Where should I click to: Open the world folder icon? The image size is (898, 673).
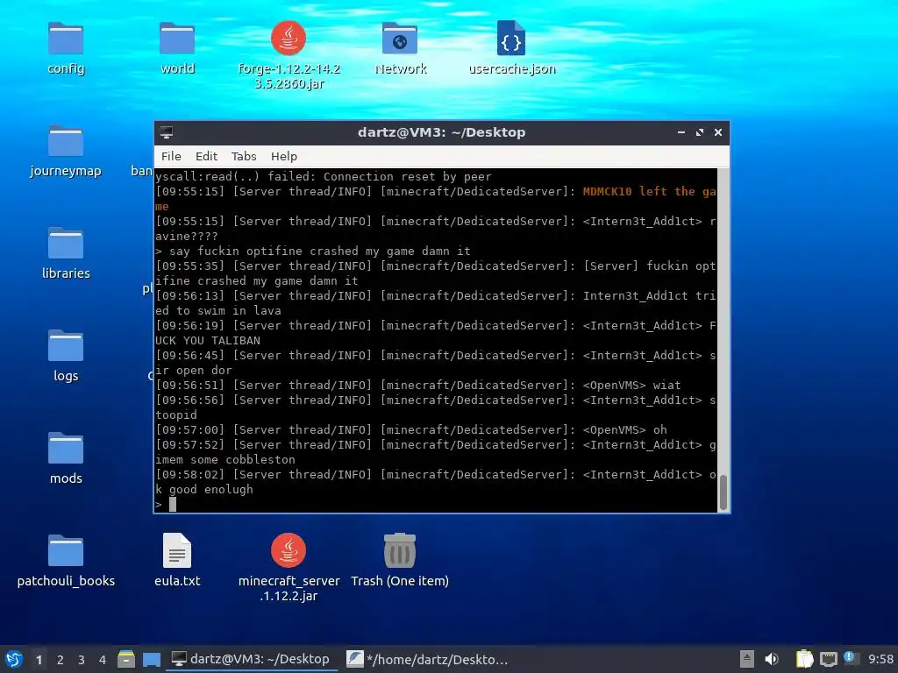point(177,39)
